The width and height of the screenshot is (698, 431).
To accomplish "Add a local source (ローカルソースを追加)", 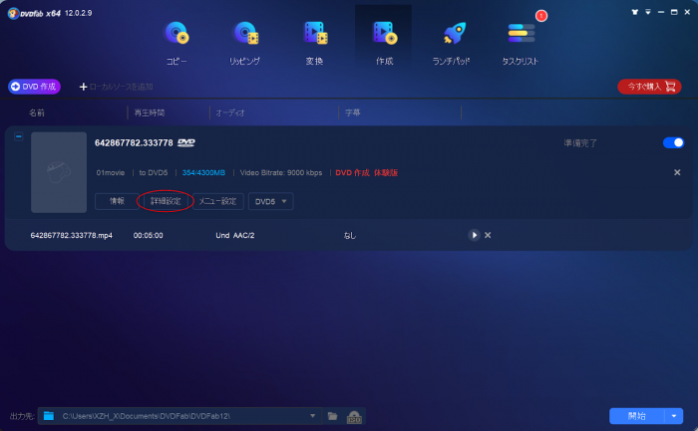I will coord(116,87).
